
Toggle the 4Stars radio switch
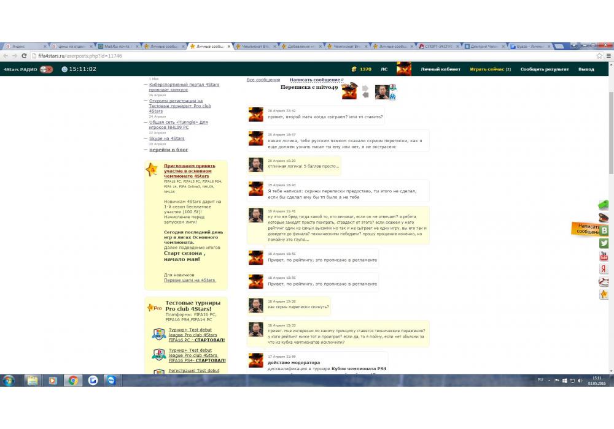(47, 69)
